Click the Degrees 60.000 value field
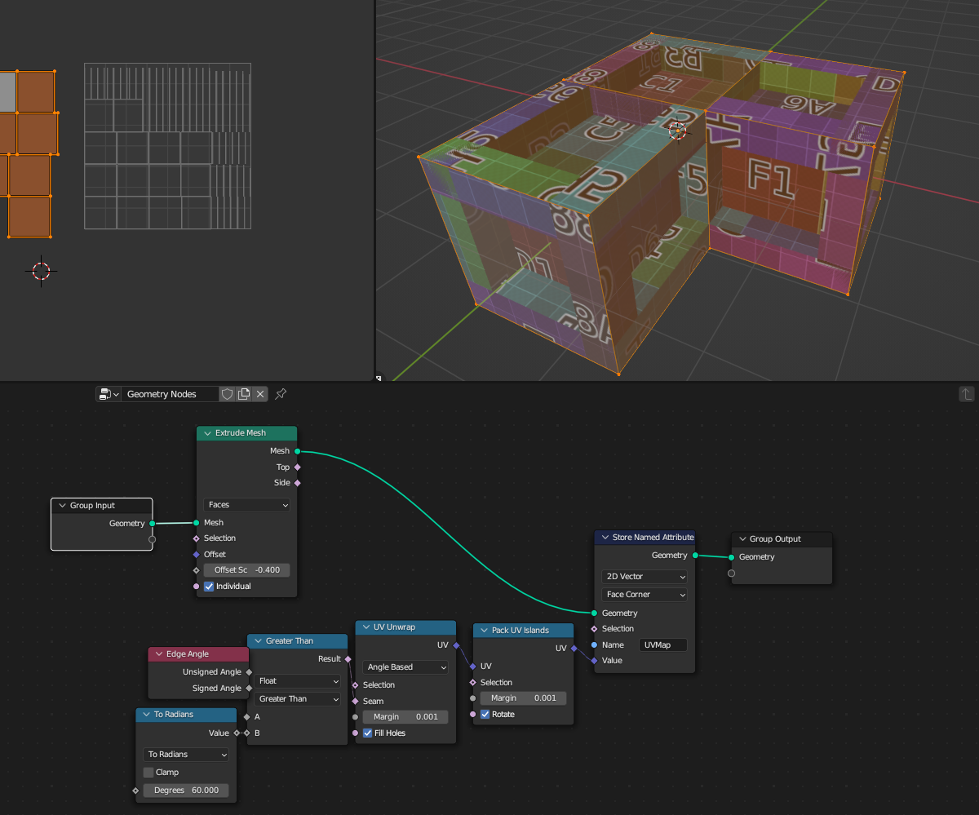 (187, 791)
